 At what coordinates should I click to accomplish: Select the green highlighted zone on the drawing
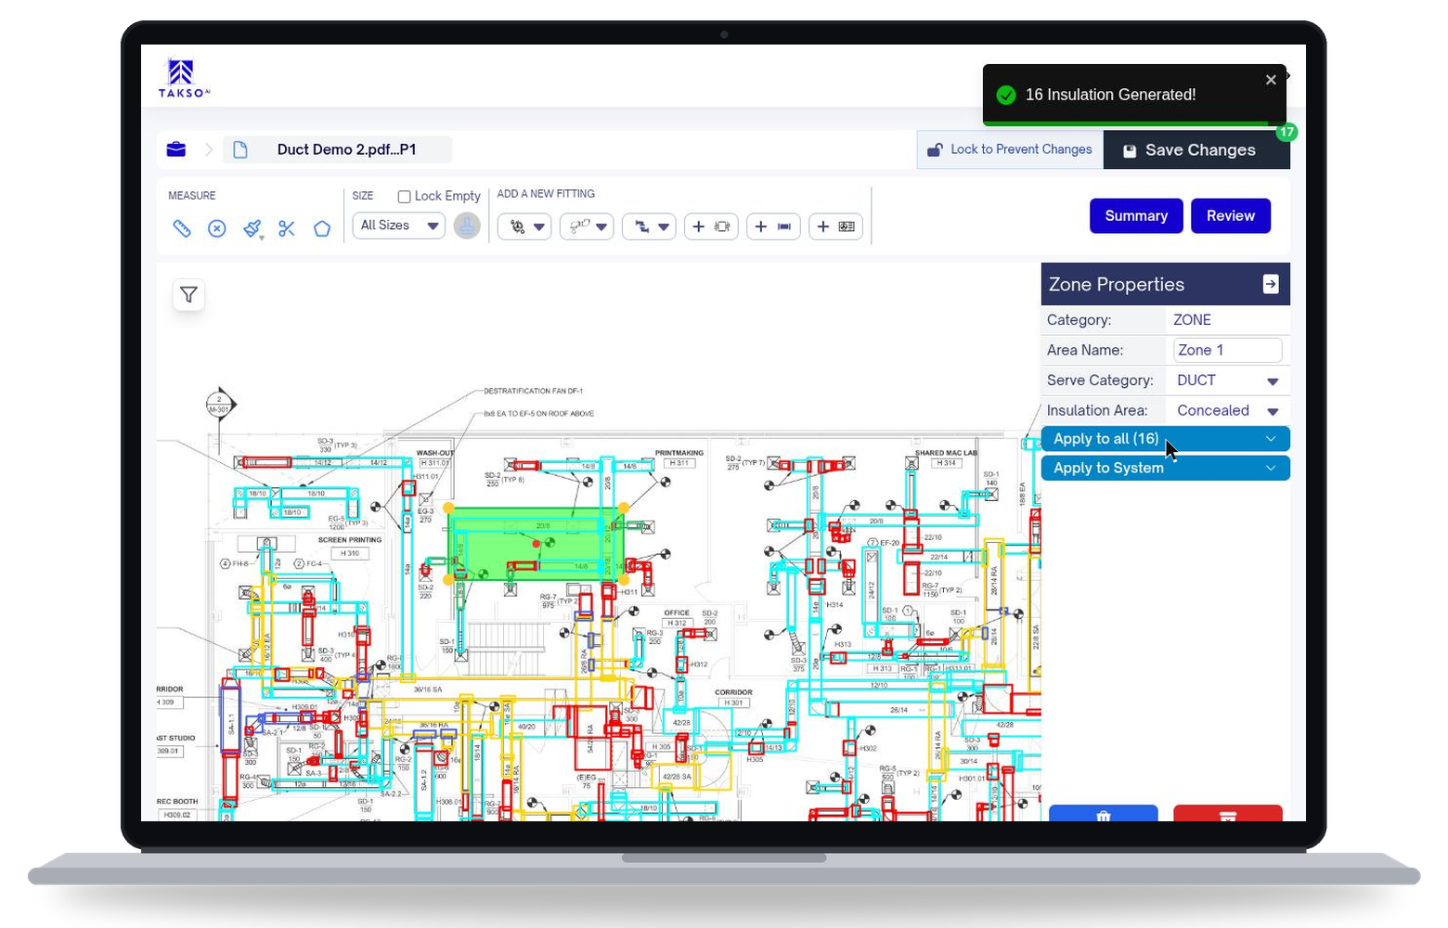(536, 544)
